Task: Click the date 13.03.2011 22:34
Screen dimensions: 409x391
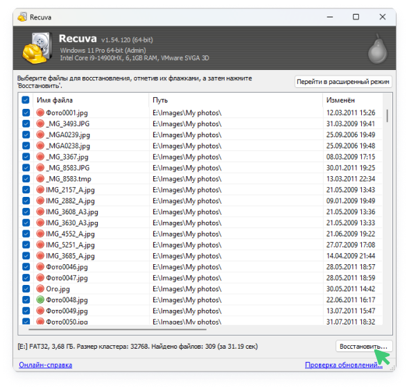Action: tap(351, 178)
